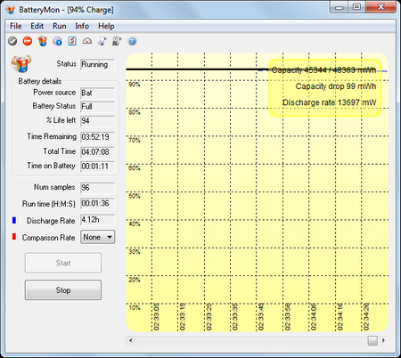The height and width of the screenshot is (358, 401).
Task: Open the File menu
Action: point(16,26)
